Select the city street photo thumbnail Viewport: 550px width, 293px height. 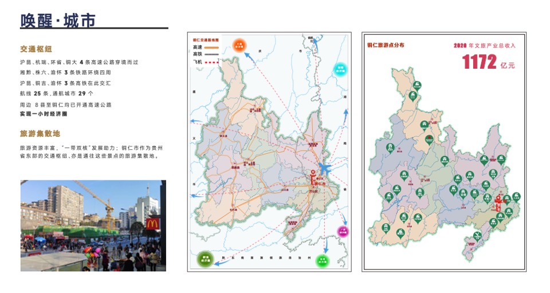click(93, 225)
